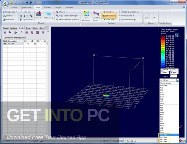Image resolution: width=187 pixels, height=144 pixels.
Task: Click the SLAB1 description cell
Action: tap(16, 44)
